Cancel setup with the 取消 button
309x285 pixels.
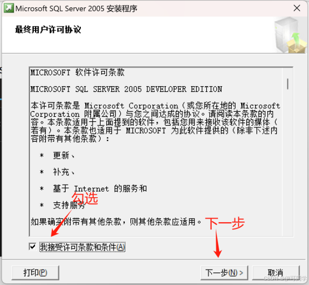(x=276, y=273)
